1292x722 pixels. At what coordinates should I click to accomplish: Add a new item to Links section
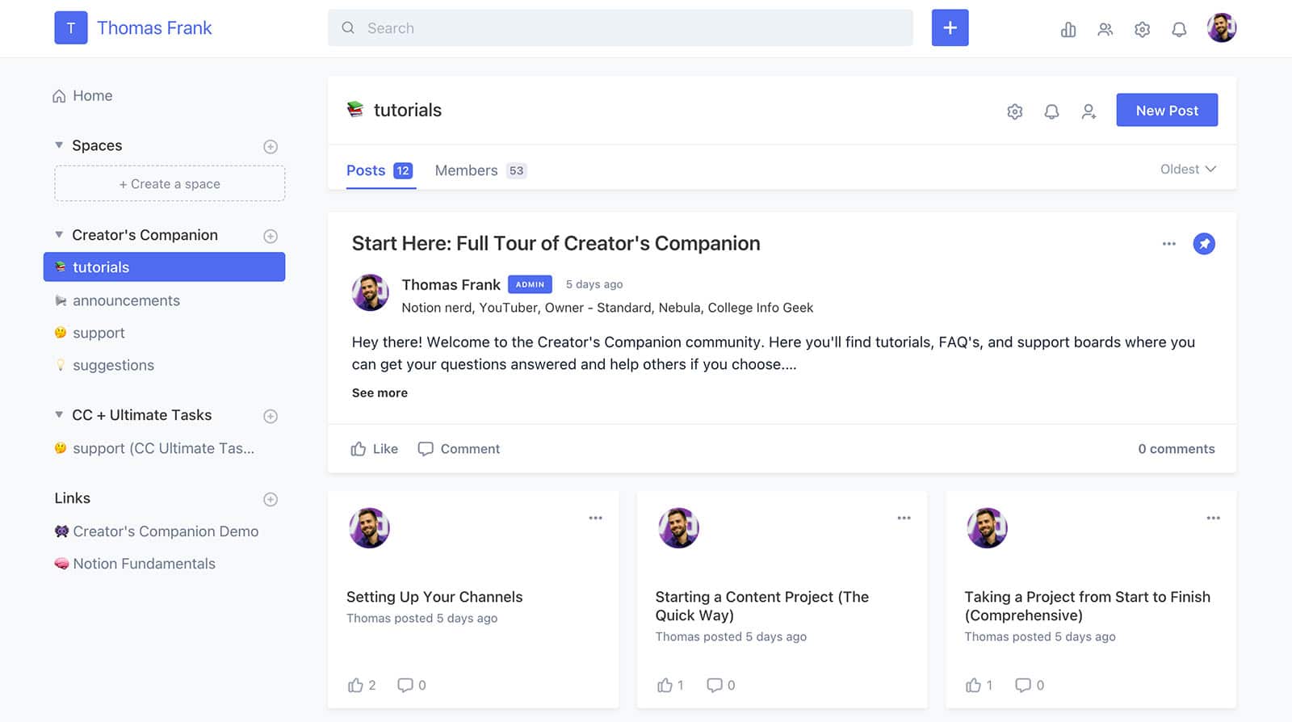[x=271, y=500]
